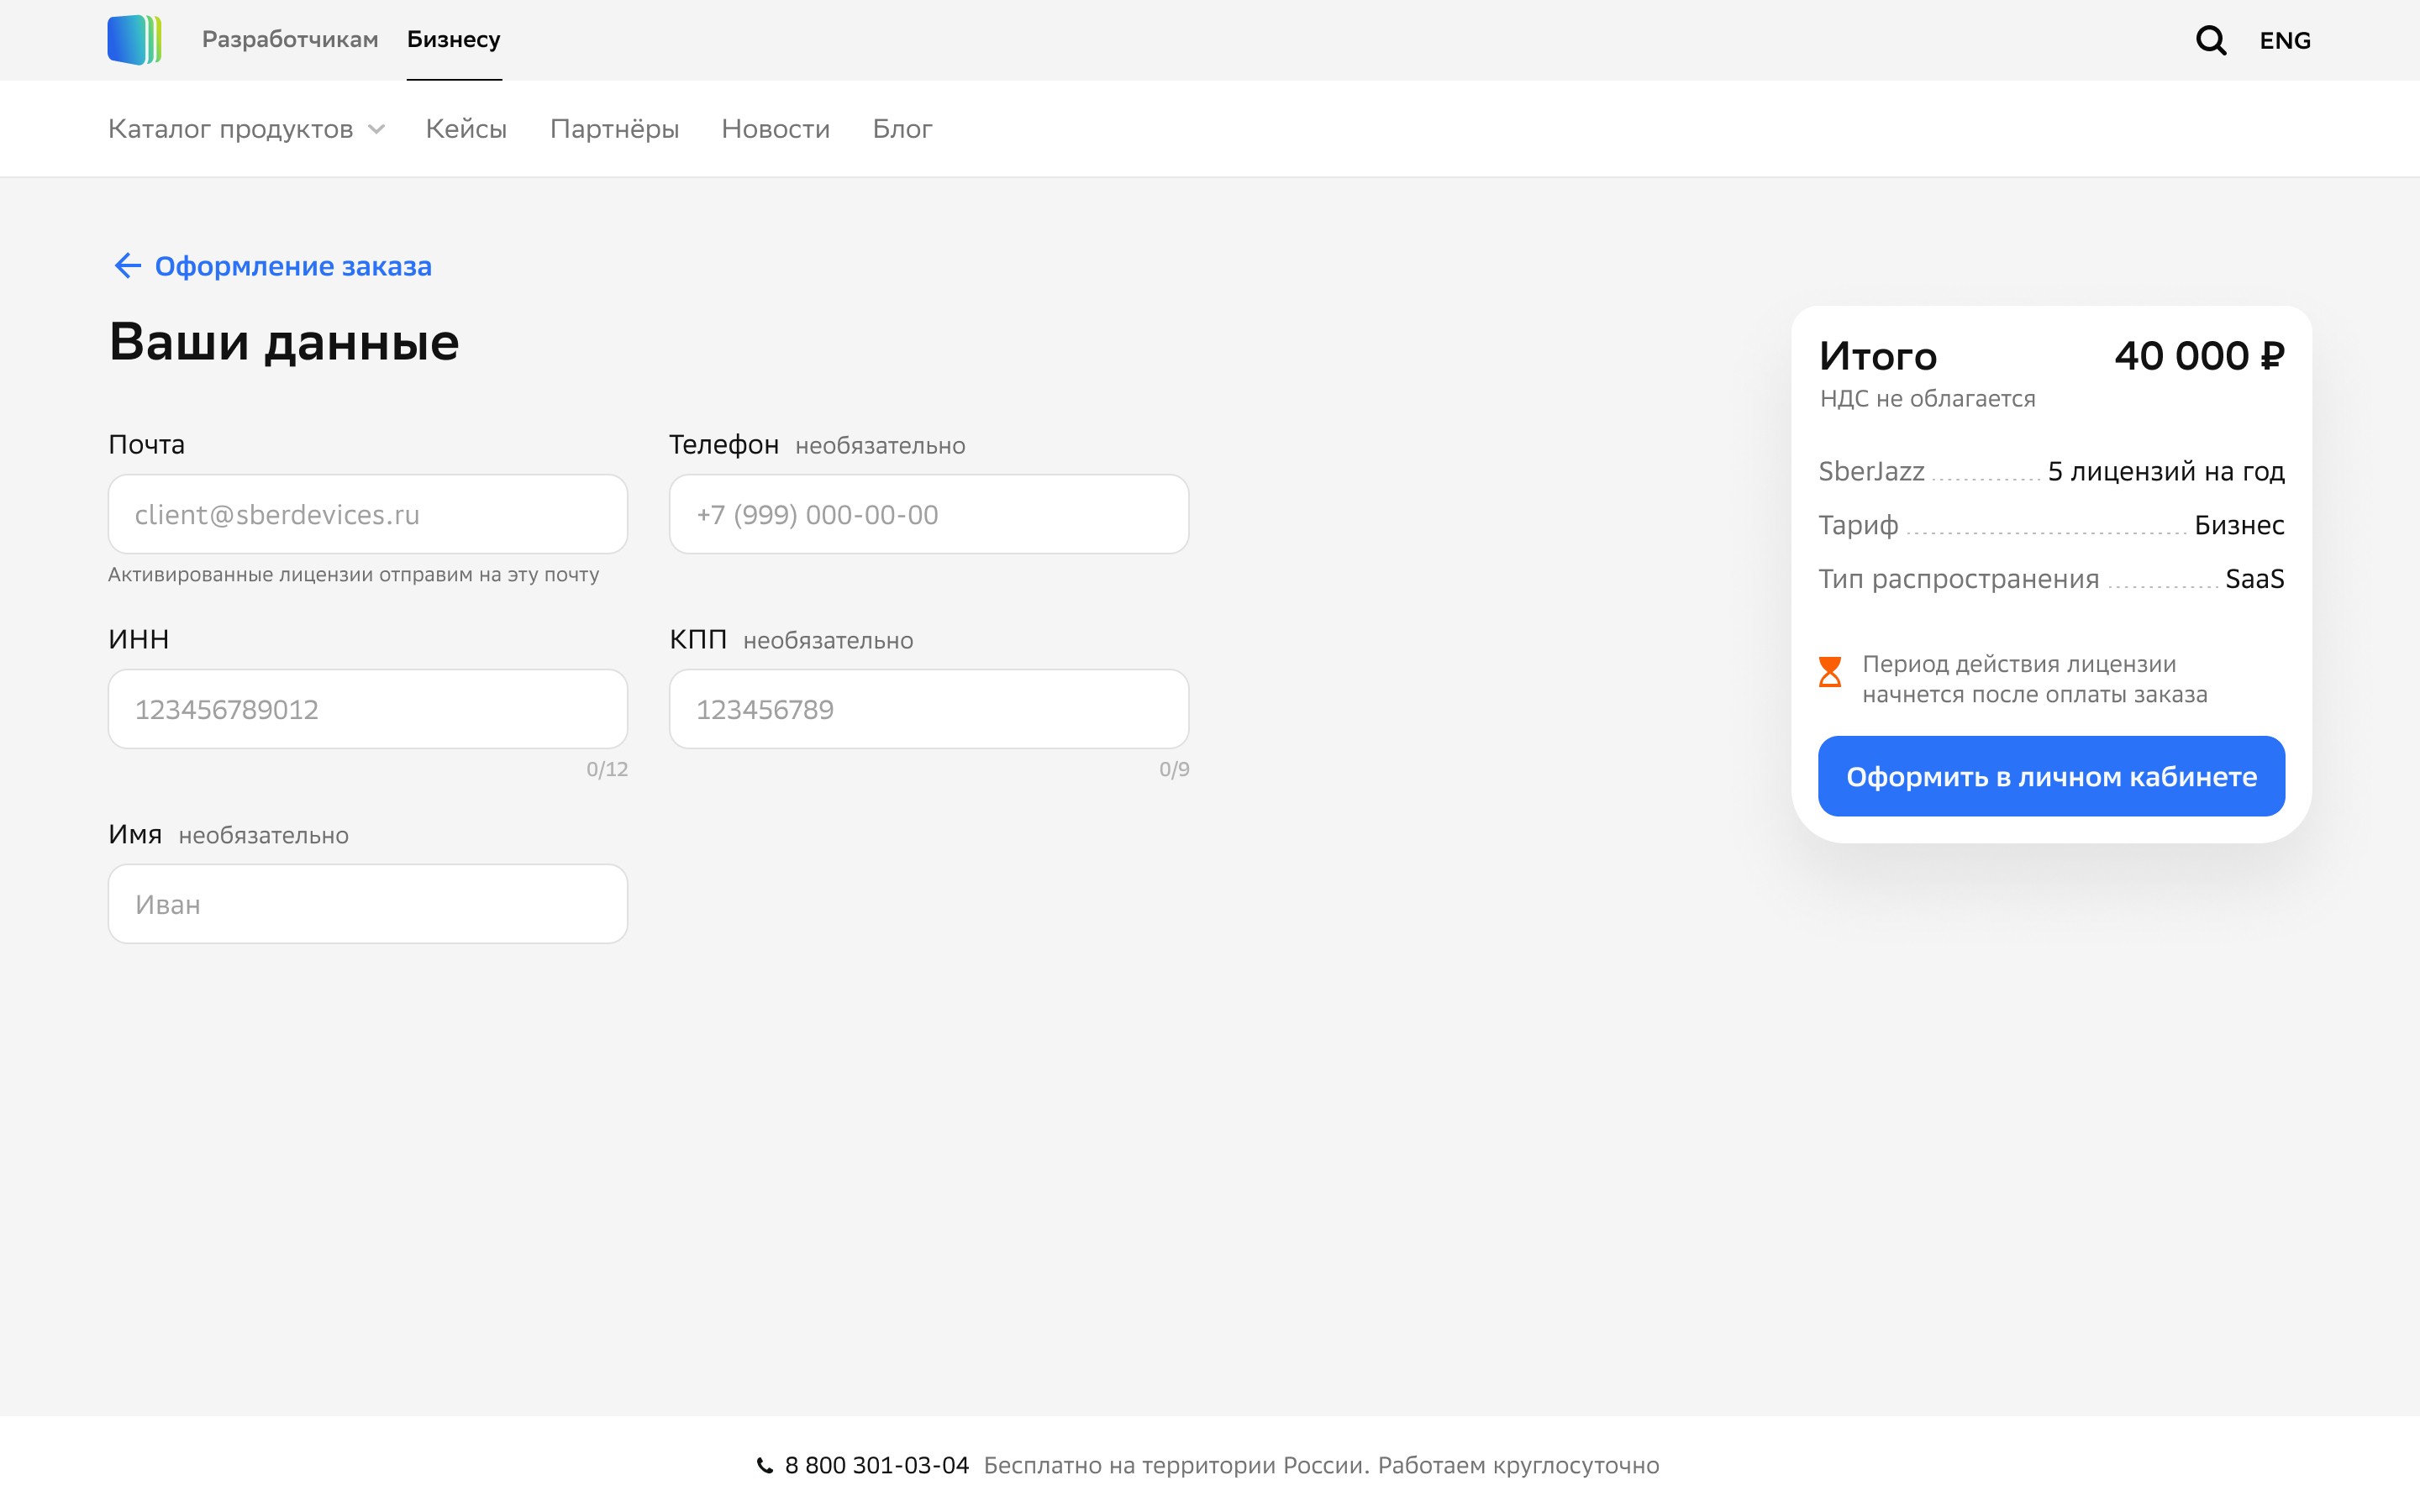The image size is (2420, 1512).
Task: Click the Имя input field
Action: coord(367,904)
